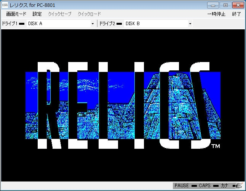Open the 設定 menu
The image size is (246, 191).
[x=37, y=14]
